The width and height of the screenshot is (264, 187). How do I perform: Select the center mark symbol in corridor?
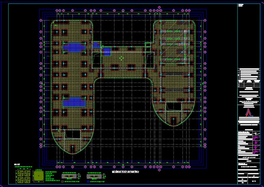[121, 58]
